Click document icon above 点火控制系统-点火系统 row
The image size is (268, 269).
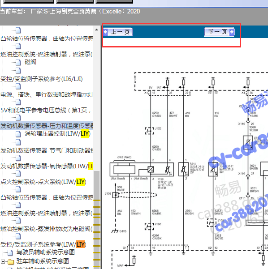pos(18,174)
